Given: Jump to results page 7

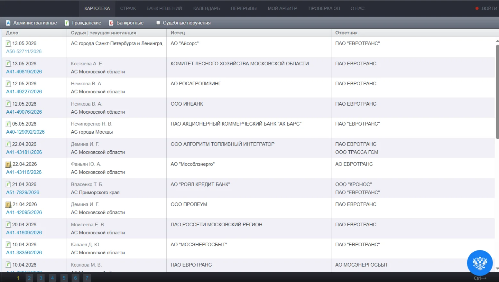Looking at the screenshot, I should (87, 278).
